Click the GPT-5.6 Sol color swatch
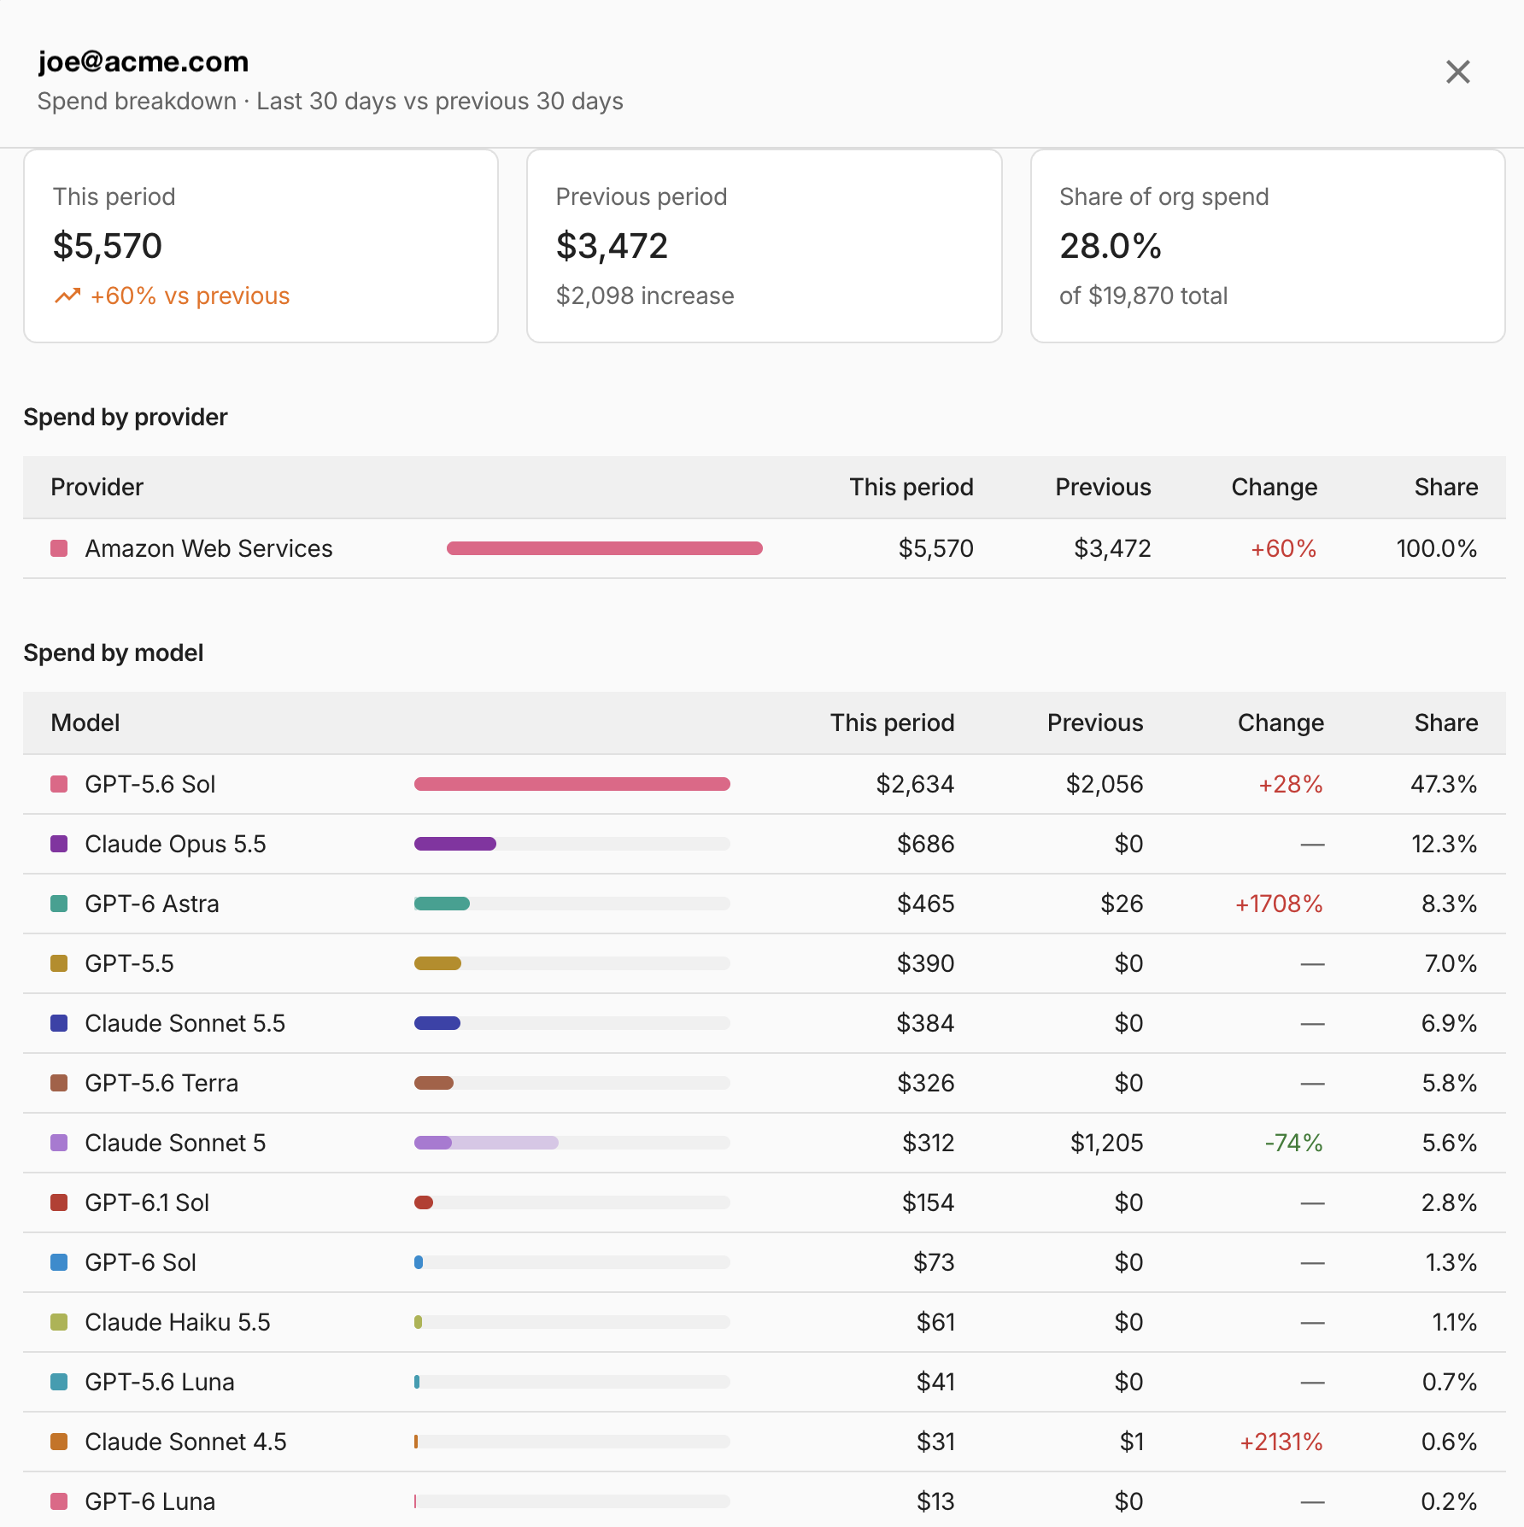This screenshot has width=1524, height=1527. click(x=59, y=784)
